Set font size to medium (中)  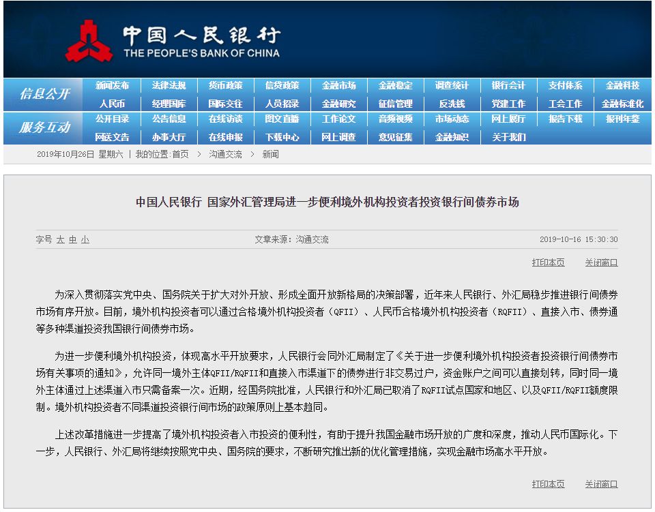73,239
